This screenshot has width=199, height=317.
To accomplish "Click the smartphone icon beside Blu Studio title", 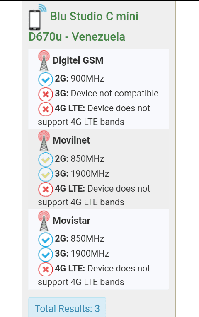I will click(38, 17).
